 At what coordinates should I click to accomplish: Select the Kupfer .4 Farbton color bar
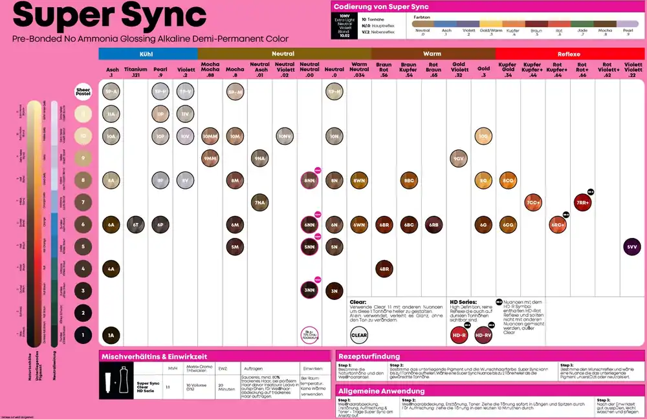[x=513, y=25]
